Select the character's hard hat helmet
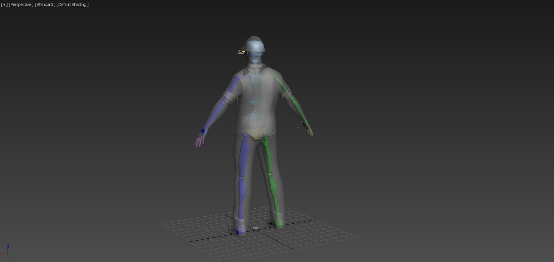 tap(254, 45)
